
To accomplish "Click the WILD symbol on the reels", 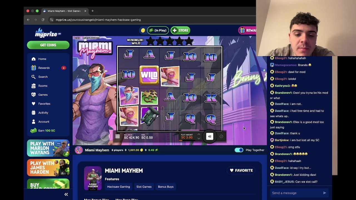I will (x=149, y=75).
